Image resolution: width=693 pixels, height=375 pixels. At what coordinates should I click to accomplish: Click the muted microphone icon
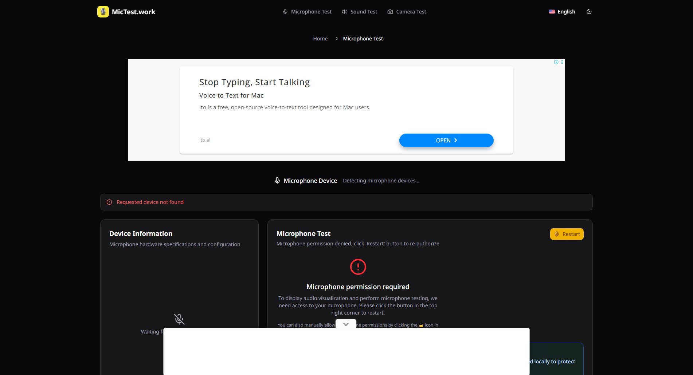pyautogui.click(x=179, y=319)
